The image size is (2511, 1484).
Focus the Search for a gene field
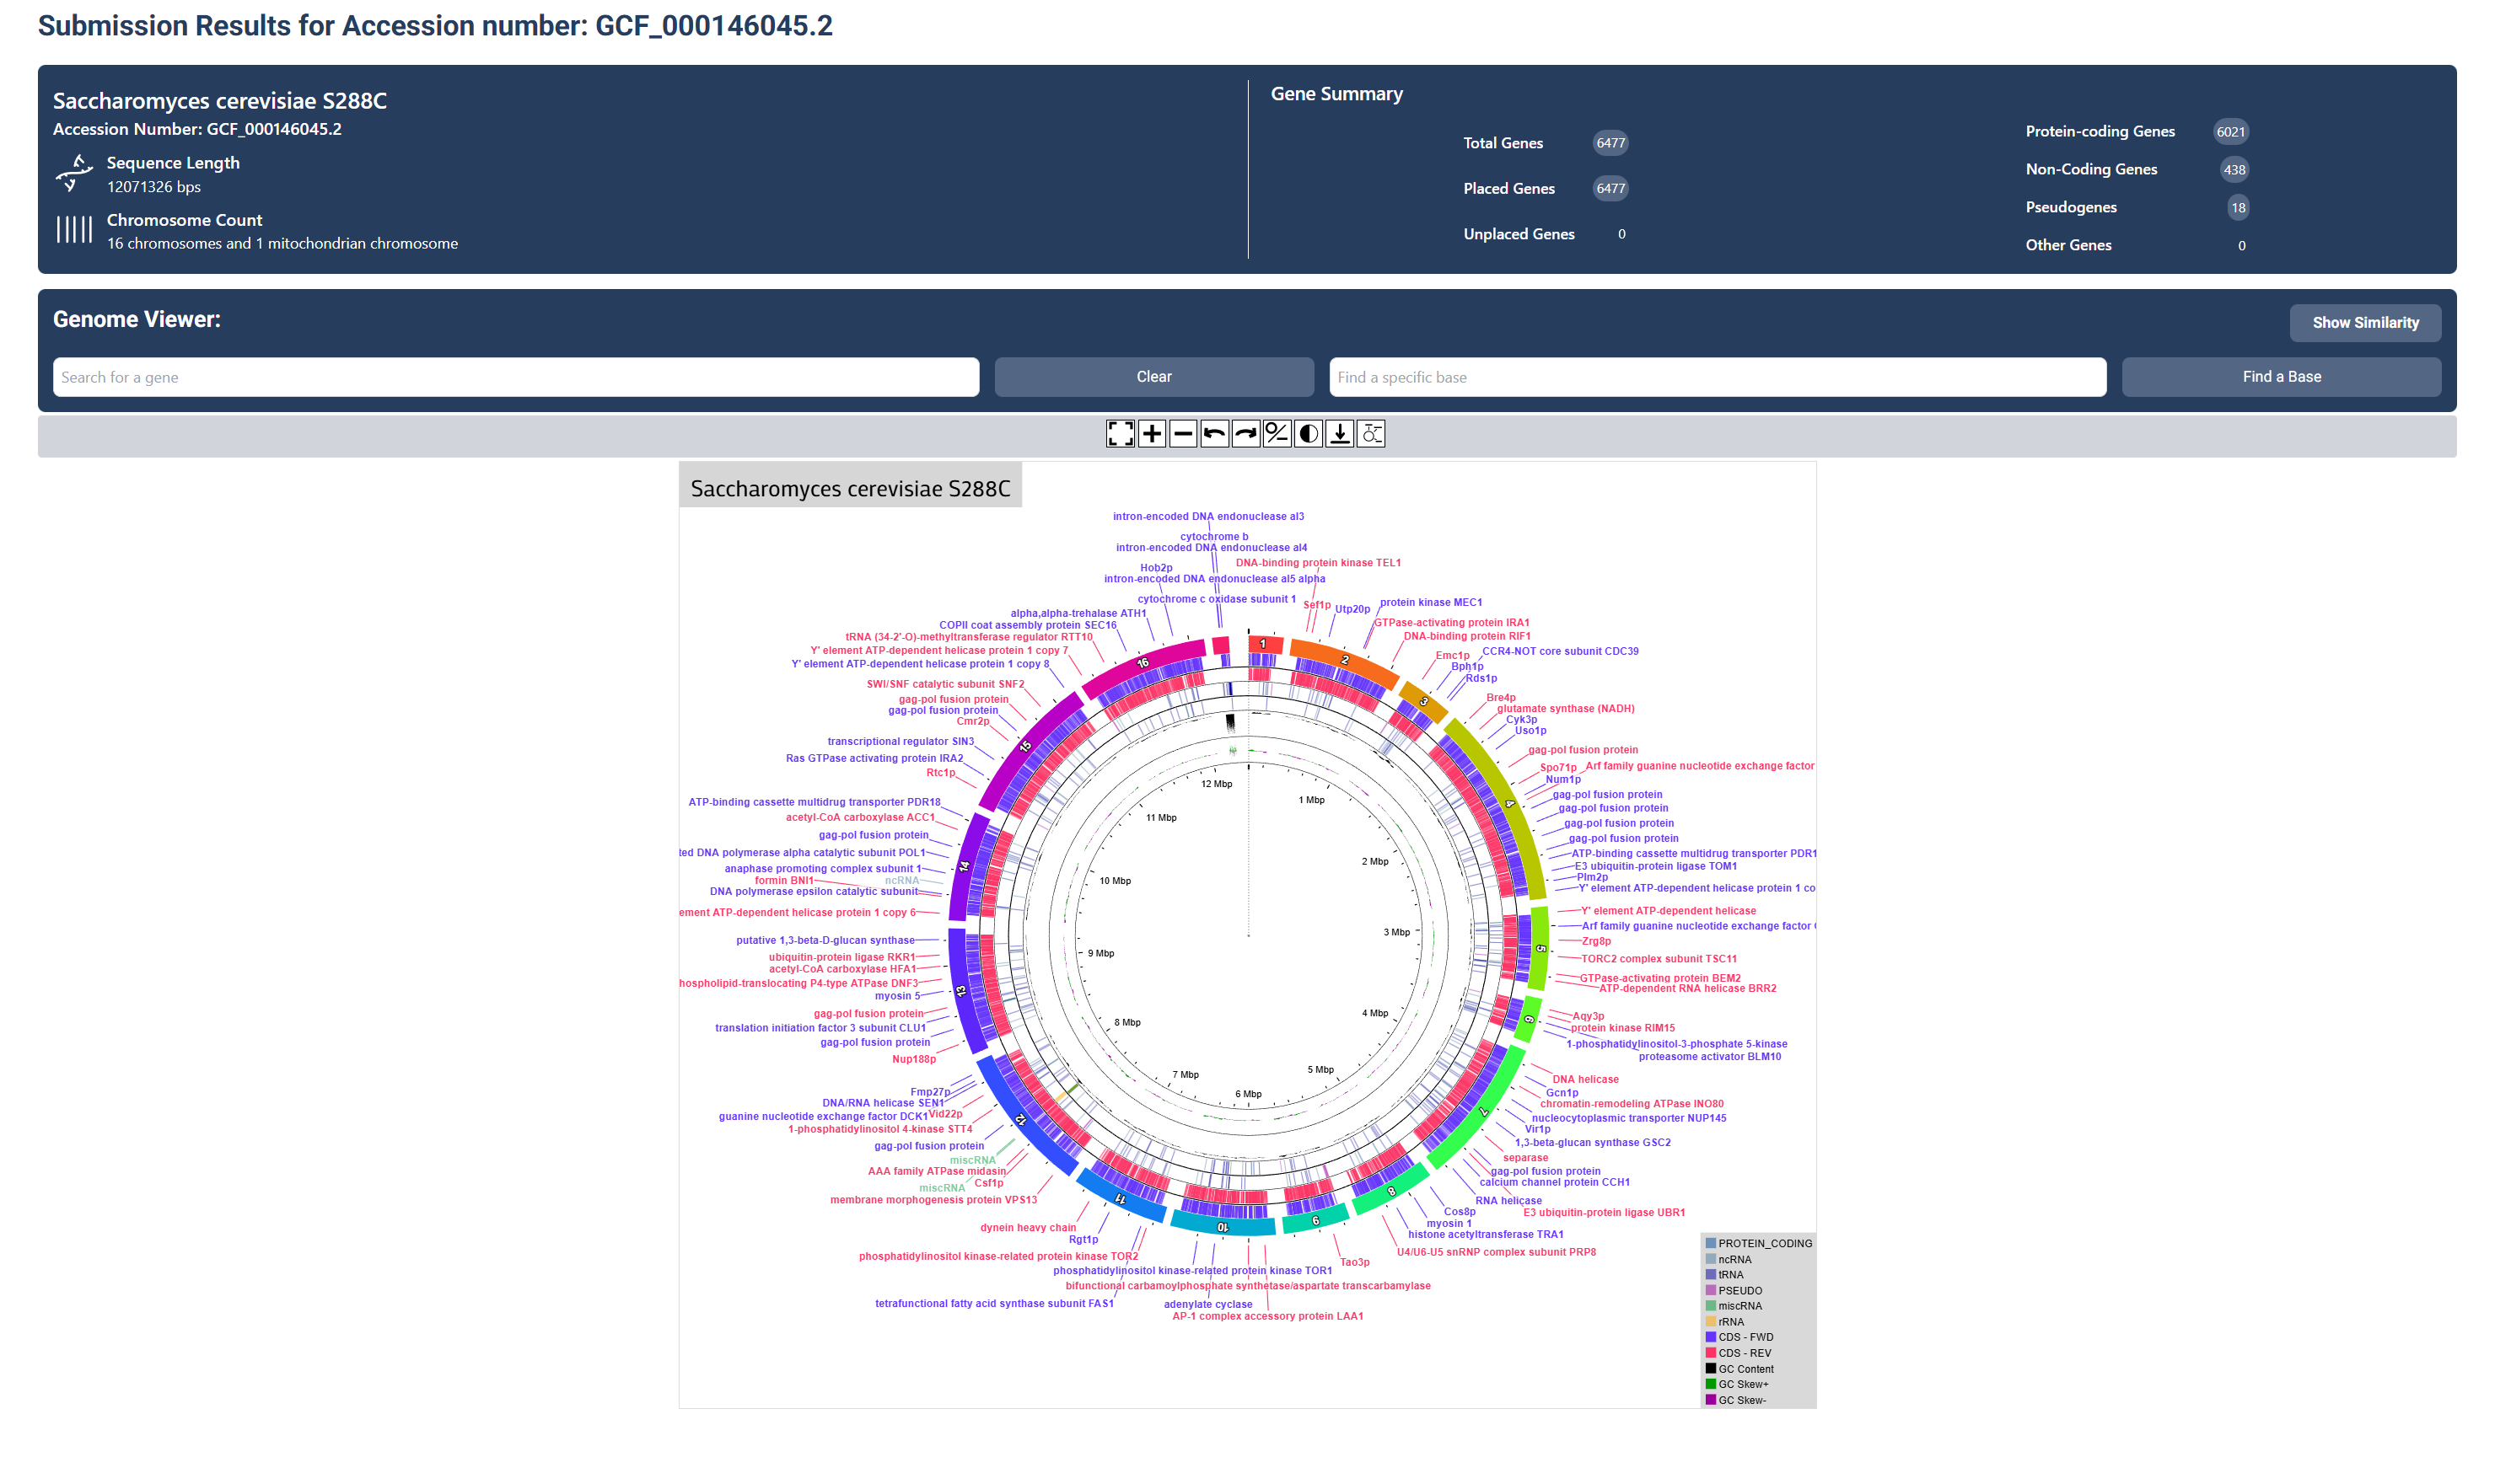(515, 377)
